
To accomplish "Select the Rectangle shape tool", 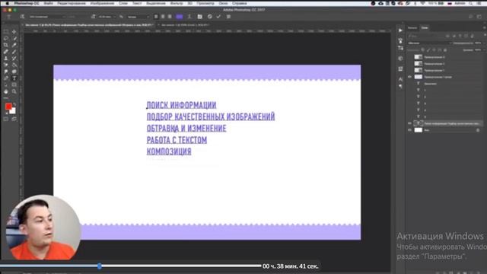I will [x=14, y=84].
